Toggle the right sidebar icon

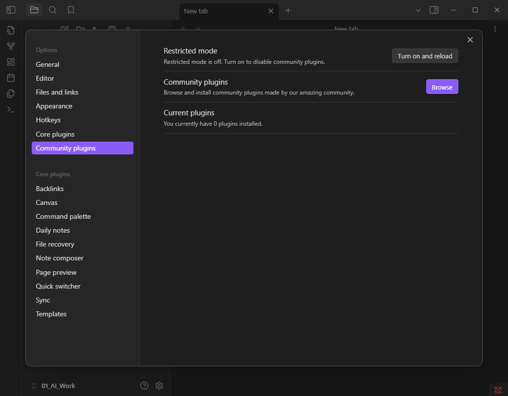pyautogui.click(x=434, y=10)
